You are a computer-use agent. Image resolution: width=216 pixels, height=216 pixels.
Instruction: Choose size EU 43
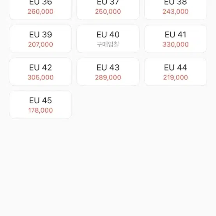108,72
